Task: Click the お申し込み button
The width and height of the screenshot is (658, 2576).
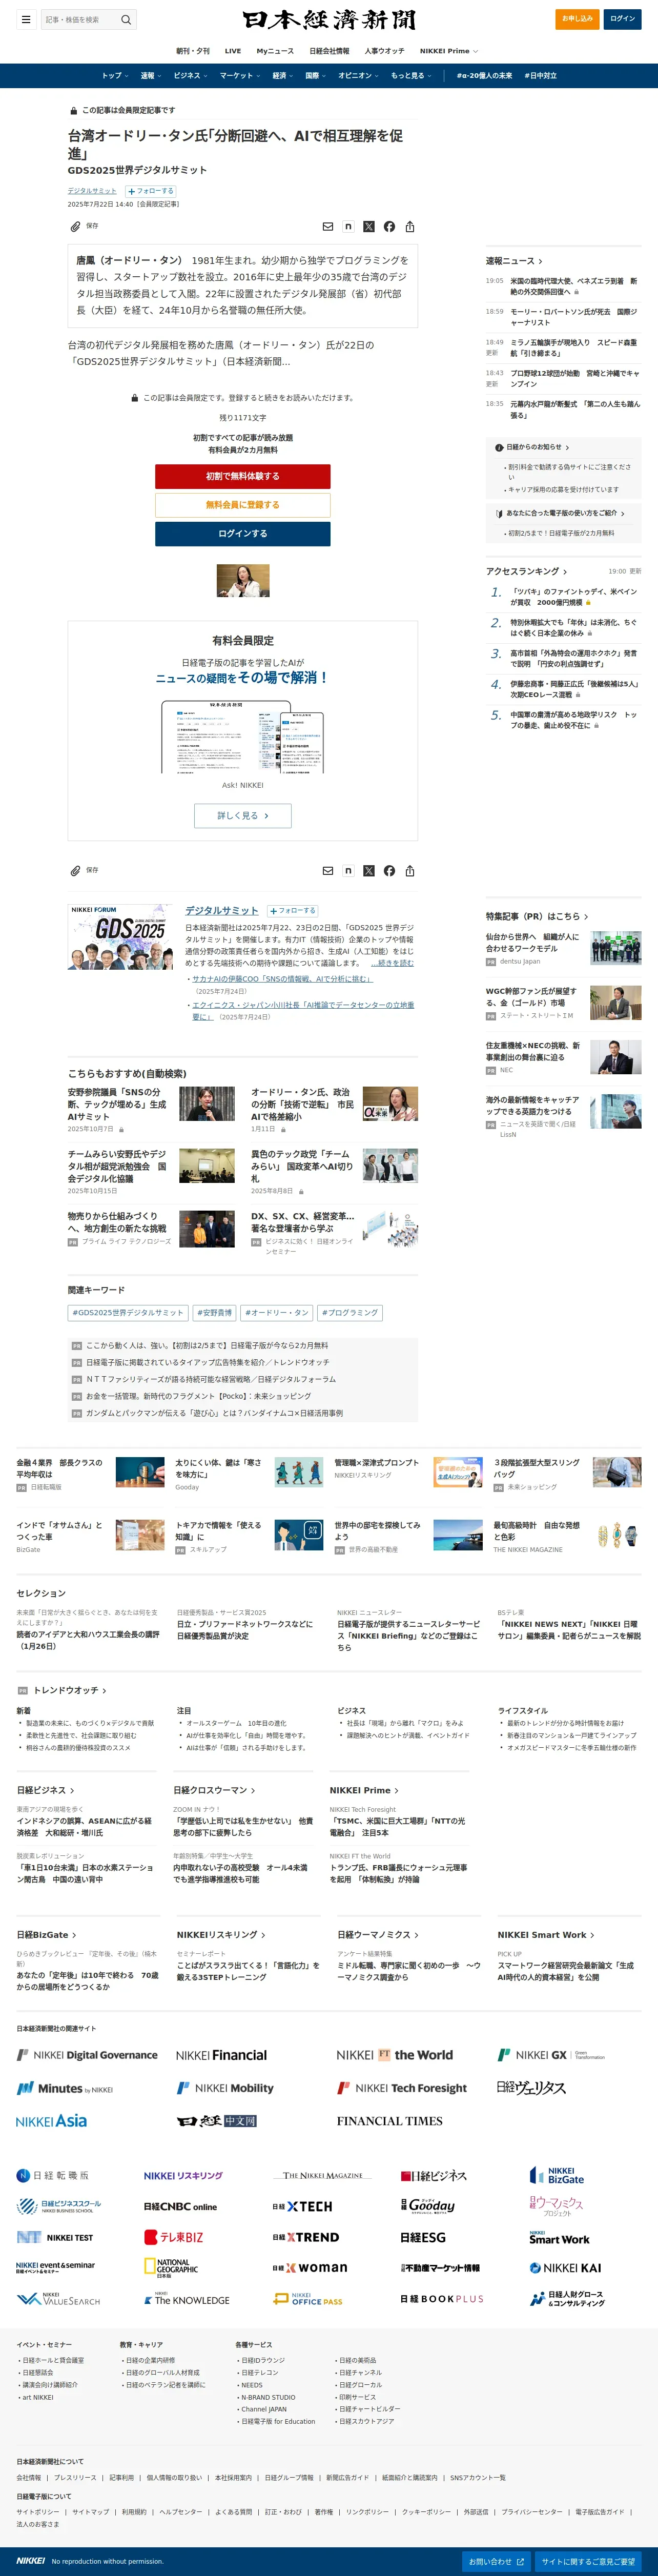Action: [x=577, y=19]
